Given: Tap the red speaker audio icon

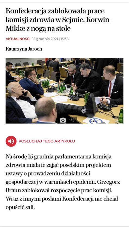Looking at the screenshot, I should (11, 141).
